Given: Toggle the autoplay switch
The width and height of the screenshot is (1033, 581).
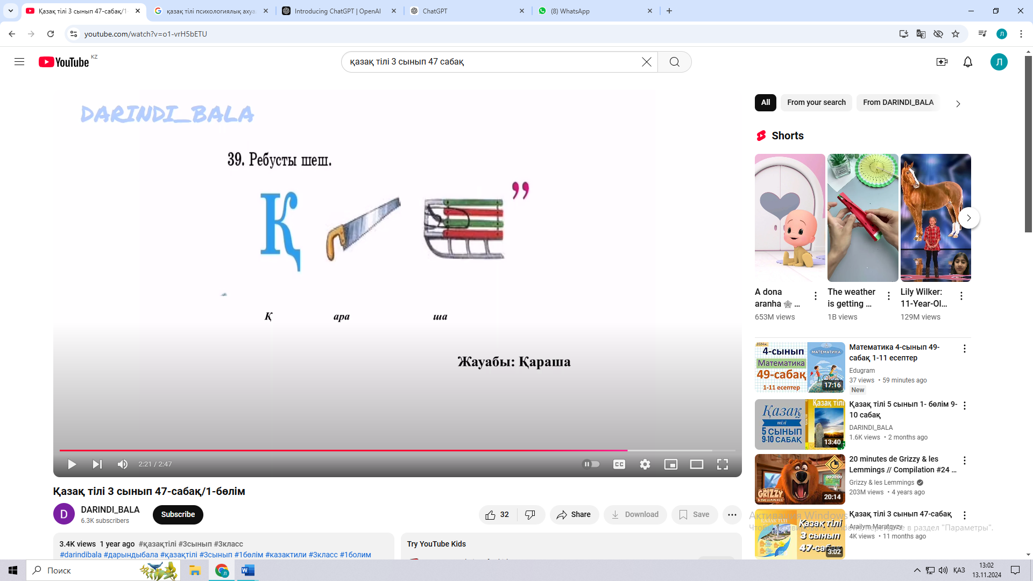Looking at the screenshot, I should (591, 464).
